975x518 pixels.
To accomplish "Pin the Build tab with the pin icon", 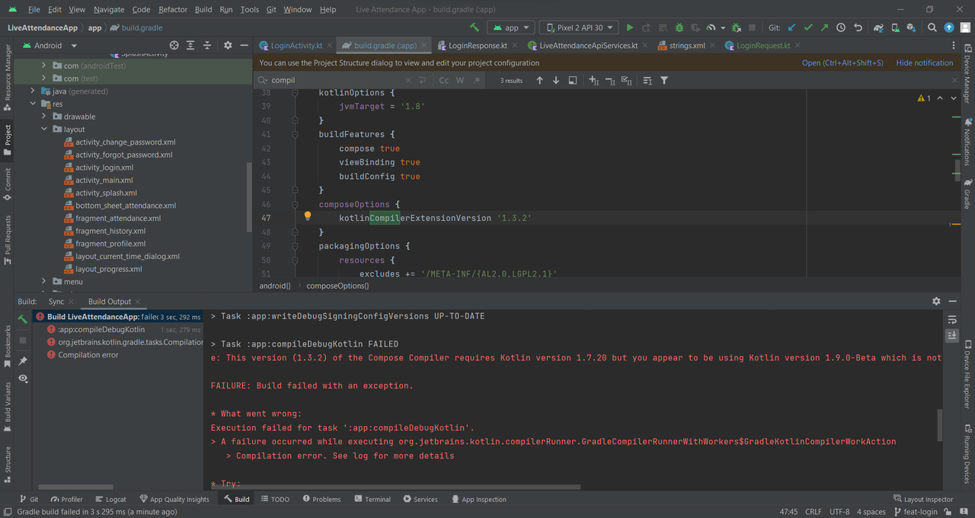I will pyautogui.click(x=23, y=360).
